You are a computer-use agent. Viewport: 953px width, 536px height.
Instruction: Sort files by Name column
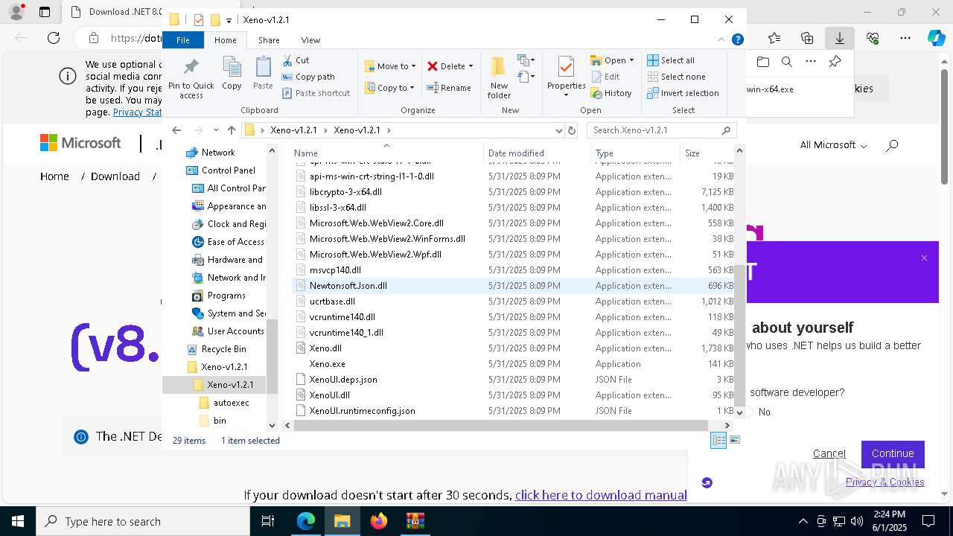click(x=386, y=153)
